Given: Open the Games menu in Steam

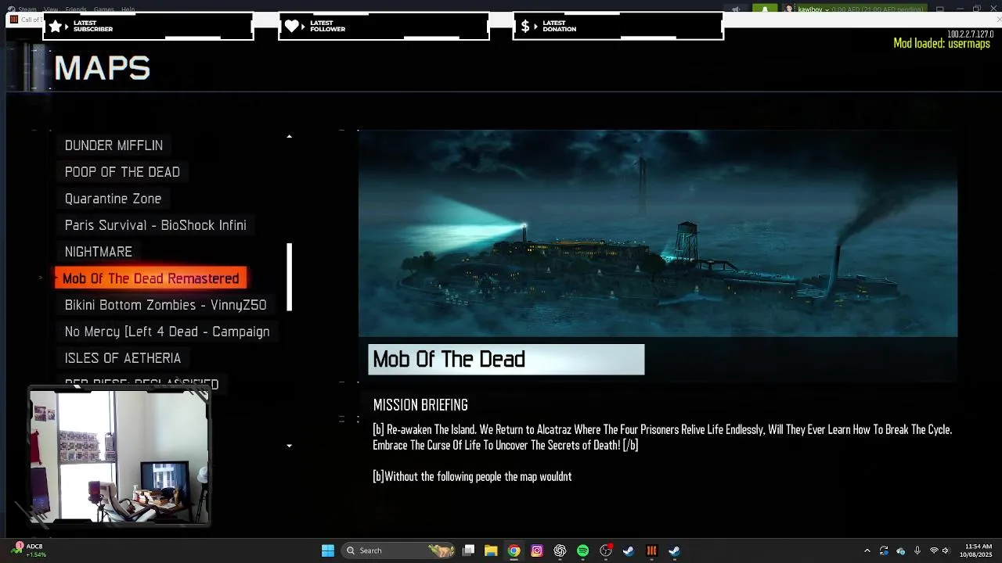Looking at the screenshot, I should point(103,9).
